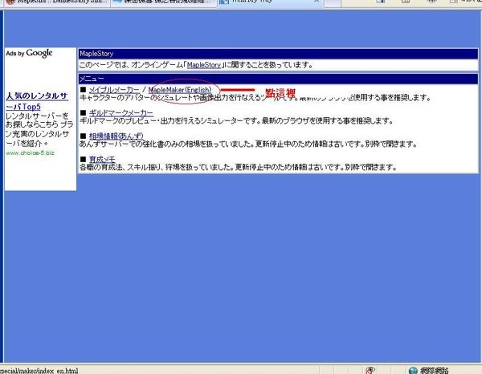
Task: Click the 各職の育成法 description text
Action: point(238,167)
